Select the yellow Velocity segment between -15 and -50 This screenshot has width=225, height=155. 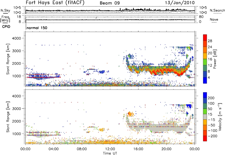click(x=205, y=122)
